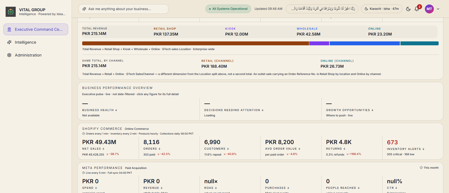Expand Growth Opportunities section
Image resolution: width=449 pixels, height=193 pixels.
350,110
